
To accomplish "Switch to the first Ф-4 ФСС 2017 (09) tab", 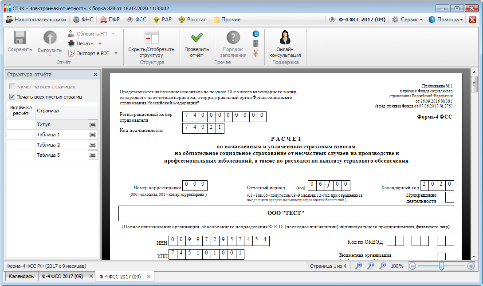I will tap(63, 276).
